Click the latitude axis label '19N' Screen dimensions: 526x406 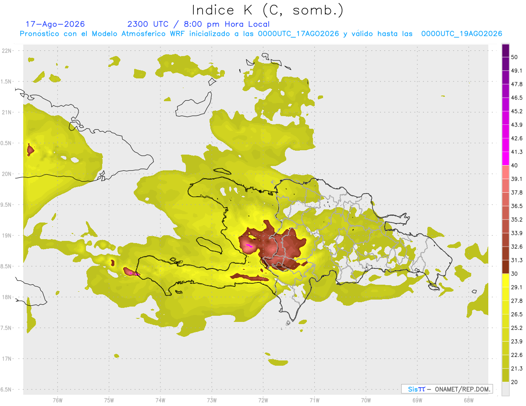pos(7,236)
